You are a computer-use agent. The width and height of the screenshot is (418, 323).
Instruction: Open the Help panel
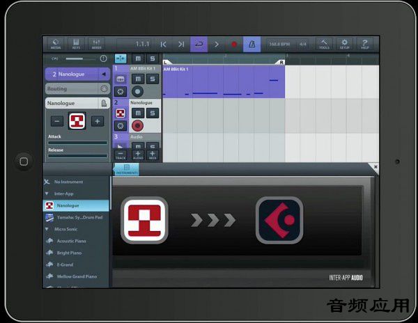tap(364, 44)
